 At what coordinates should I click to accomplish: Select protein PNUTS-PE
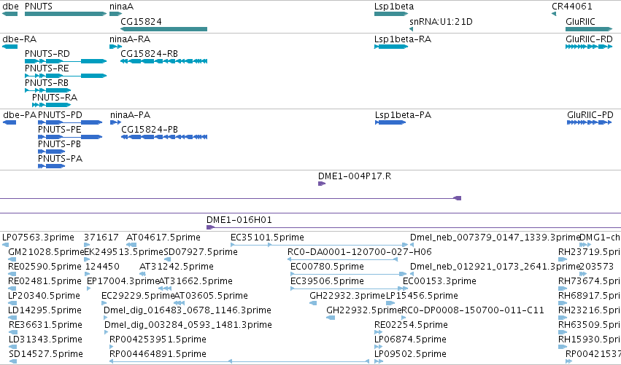click(x=59, y=130)
